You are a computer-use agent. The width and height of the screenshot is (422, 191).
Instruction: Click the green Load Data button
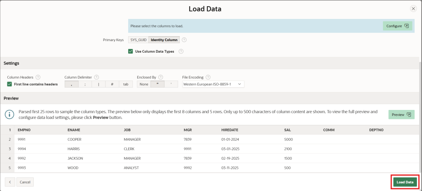[405, 182]
